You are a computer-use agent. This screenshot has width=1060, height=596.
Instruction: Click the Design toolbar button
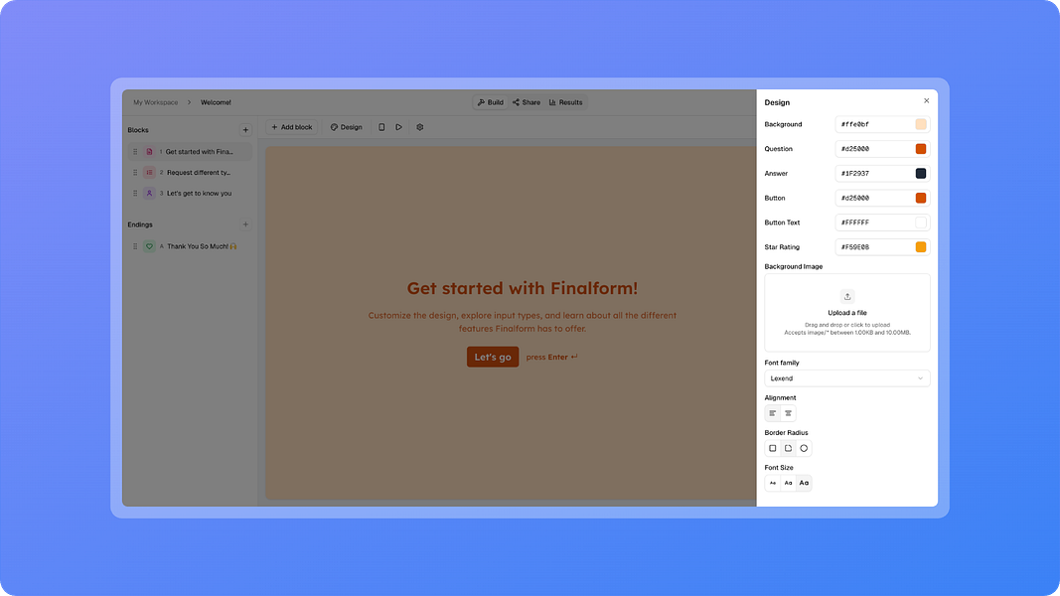pos(346,127)
